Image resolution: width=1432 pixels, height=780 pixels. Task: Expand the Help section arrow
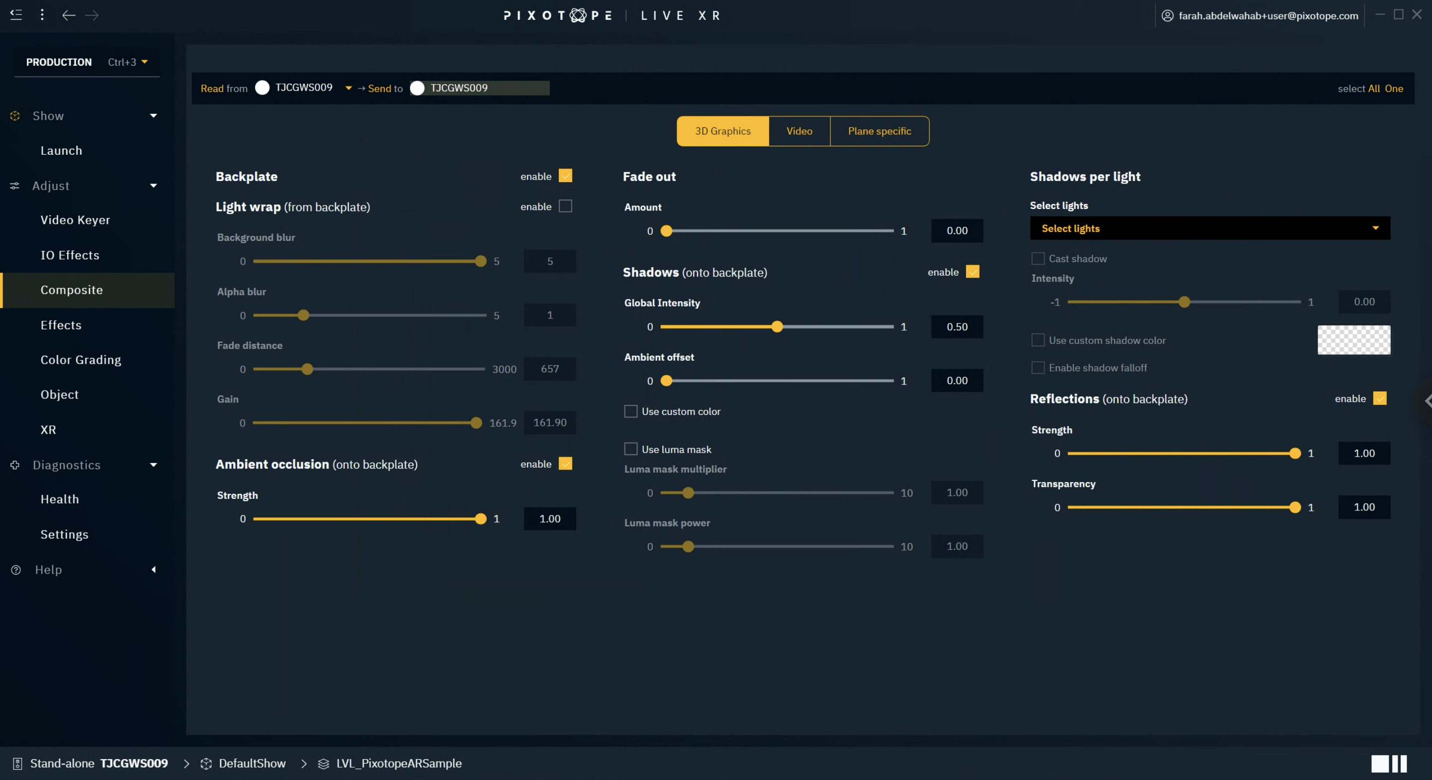(154, 570)
